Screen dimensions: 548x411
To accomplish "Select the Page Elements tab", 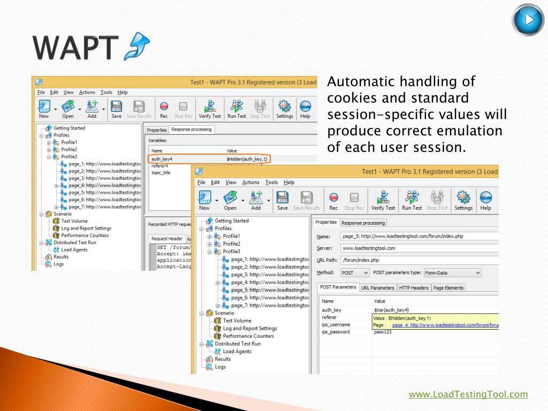I will click(x=448, y=287).
